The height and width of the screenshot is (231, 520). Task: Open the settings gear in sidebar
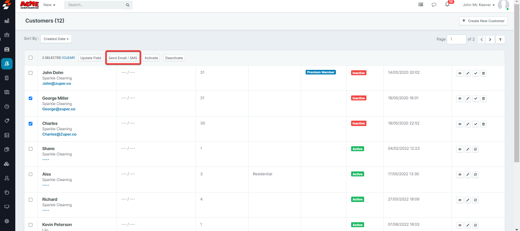(x=7, y=221)
